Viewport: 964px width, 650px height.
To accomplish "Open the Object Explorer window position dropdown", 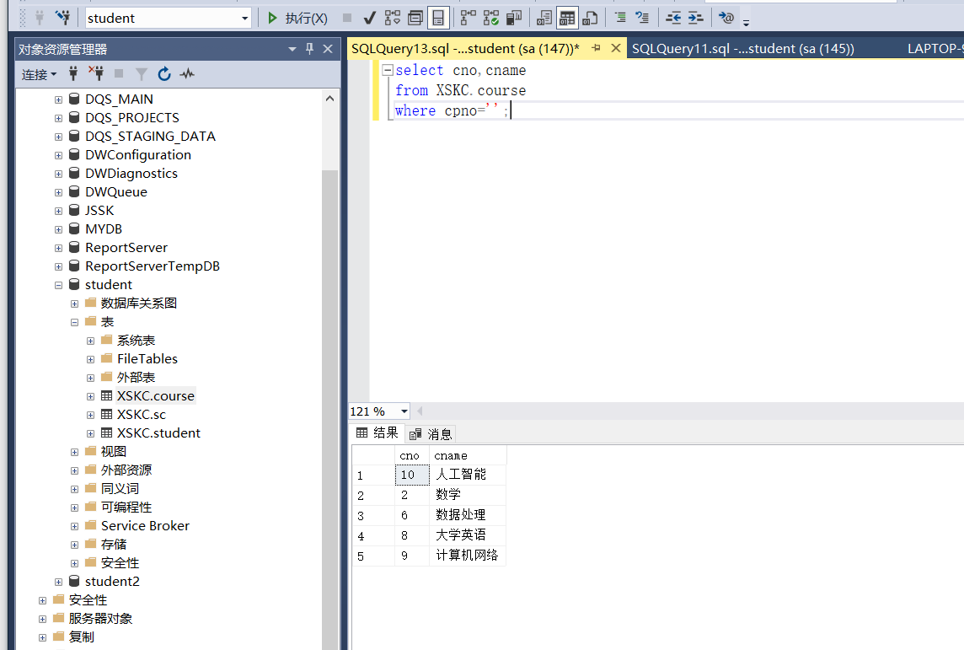I will tap(292, 49).
